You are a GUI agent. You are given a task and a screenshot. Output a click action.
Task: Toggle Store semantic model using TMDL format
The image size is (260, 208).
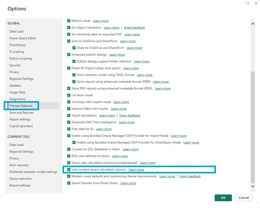tap(74, 75)
